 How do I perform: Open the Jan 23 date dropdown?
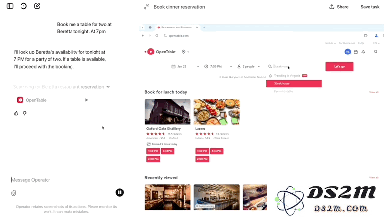tap(185, 67)
